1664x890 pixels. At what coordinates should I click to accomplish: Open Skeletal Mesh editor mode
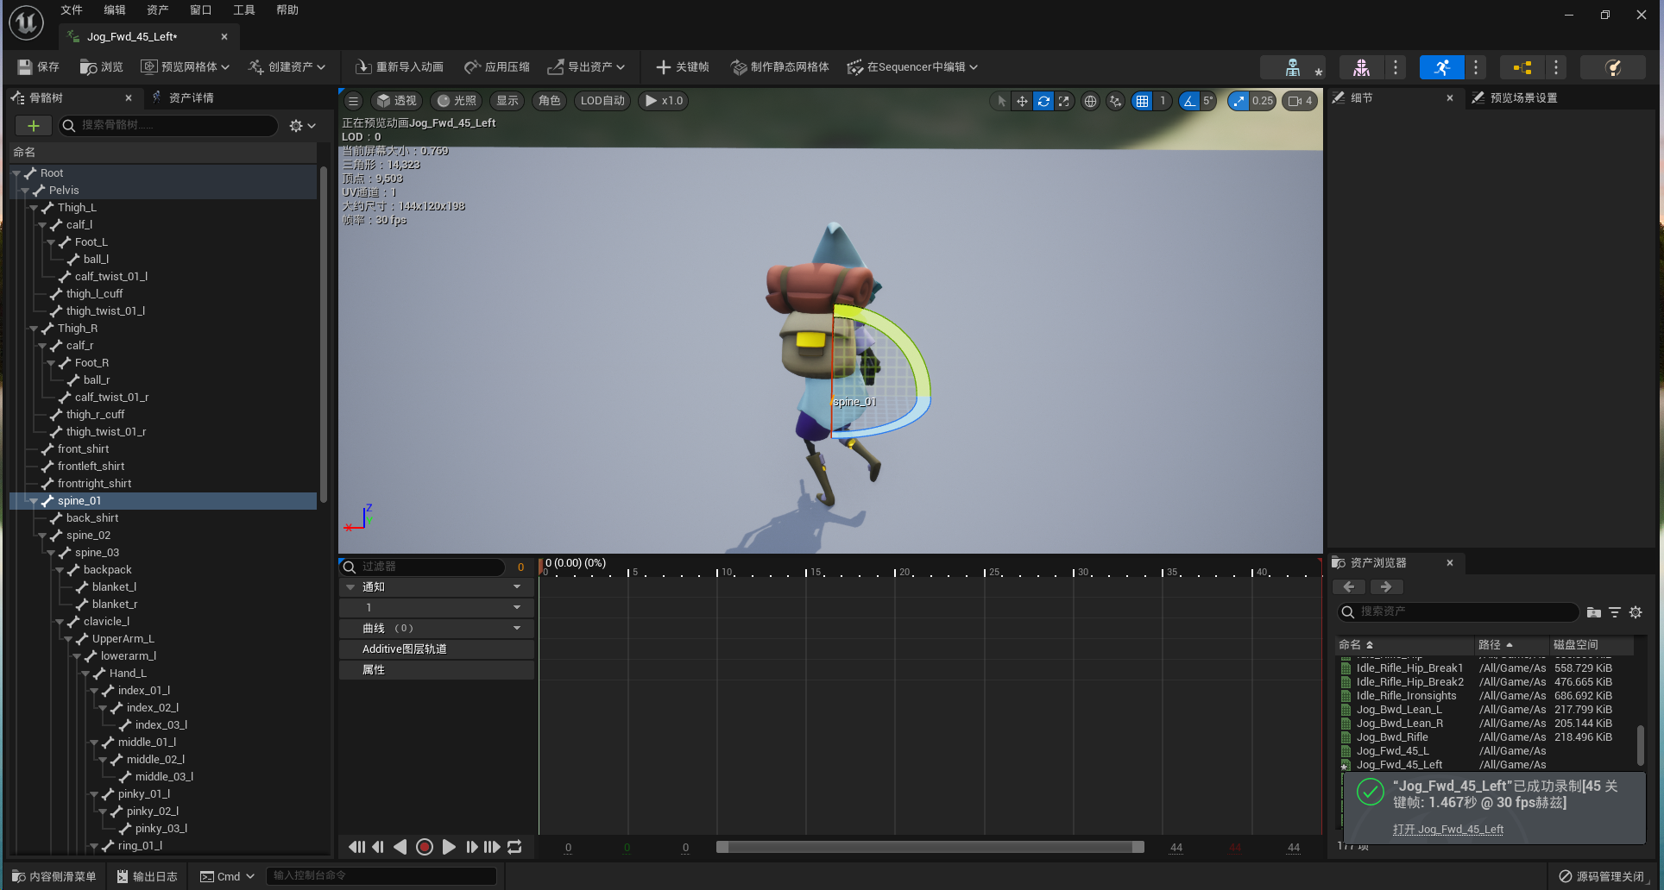point(1361,67)
